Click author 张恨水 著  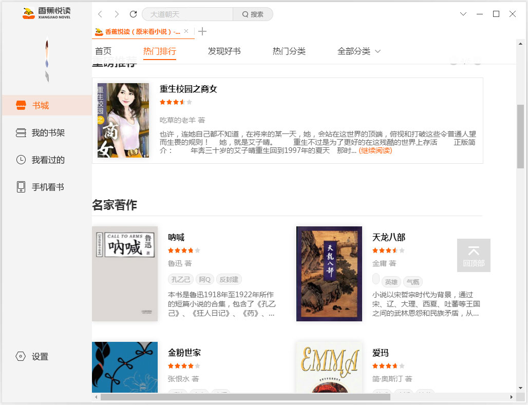tap(183, 379)
